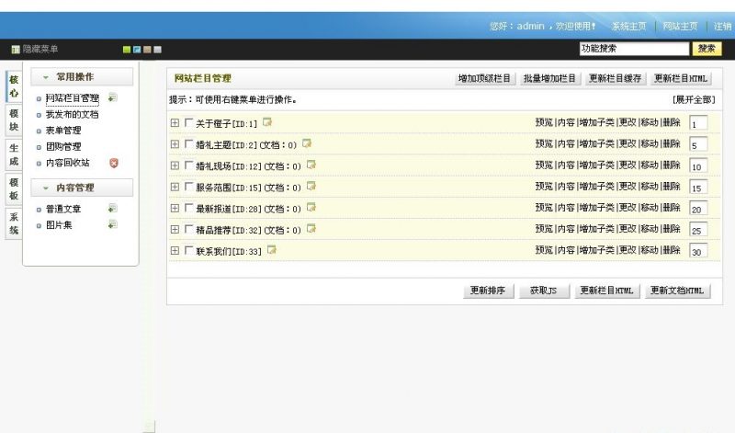
Task: Click the 隐藏菜单 icon in the black bar
Action: pos(16,50)
